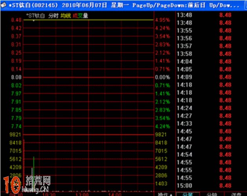Image resolution: width=247 pixels, height=196 pixels.
Task: Click the 1403 volume label on the right axis
Action: [161, 184]
